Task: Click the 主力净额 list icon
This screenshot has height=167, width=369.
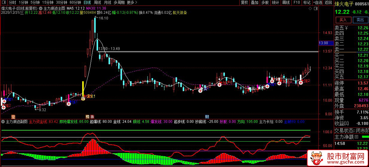Action: (x=357, y=137)
